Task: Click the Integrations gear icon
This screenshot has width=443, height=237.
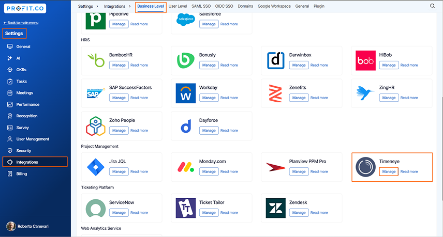Action: pyautogui.click(x=10, y=162)
